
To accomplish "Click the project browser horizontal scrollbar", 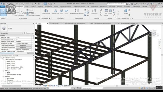I will coord(11,86).
